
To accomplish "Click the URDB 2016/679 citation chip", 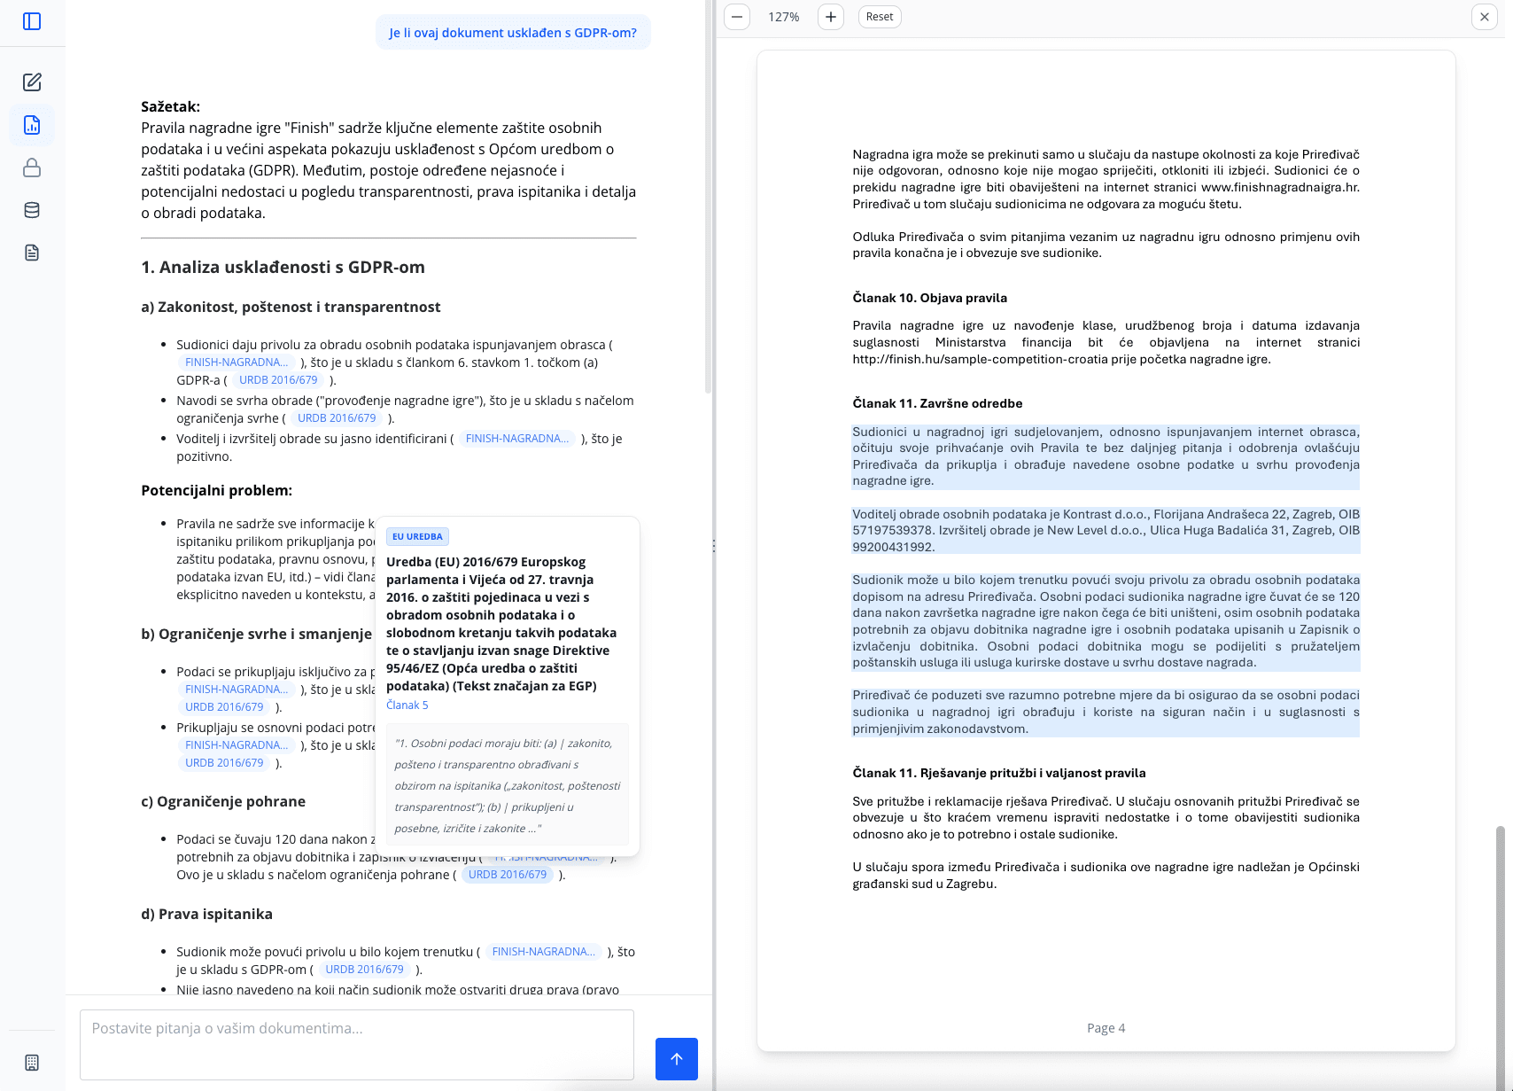I will (x=277, y=379).
